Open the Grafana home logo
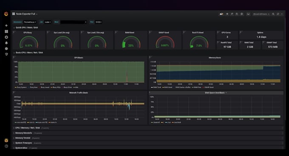 tap(6, 14)
